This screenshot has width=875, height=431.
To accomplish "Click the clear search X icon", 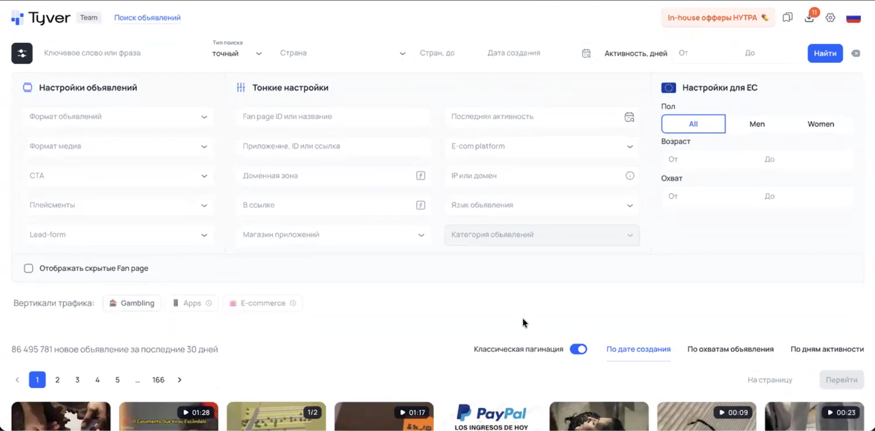I will pyautogui.click(x=856, y=53).
